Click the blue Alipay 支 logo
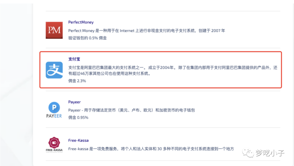 tap(54, 70)
